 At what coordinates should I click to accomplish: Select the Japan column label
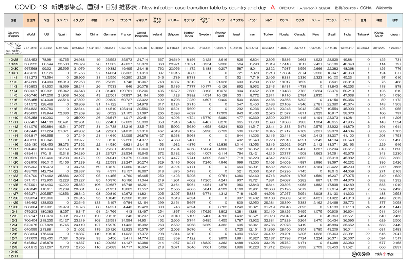[395, 34]
